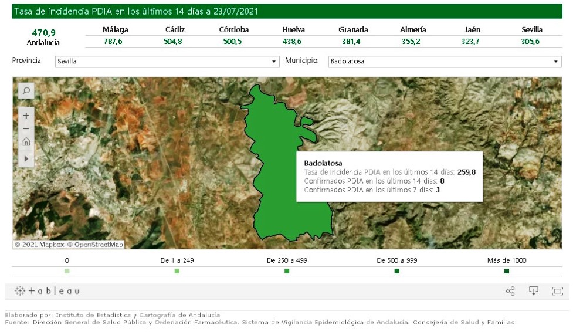
Task: Open the Municipio dropdown
Action: click(444, 61)
